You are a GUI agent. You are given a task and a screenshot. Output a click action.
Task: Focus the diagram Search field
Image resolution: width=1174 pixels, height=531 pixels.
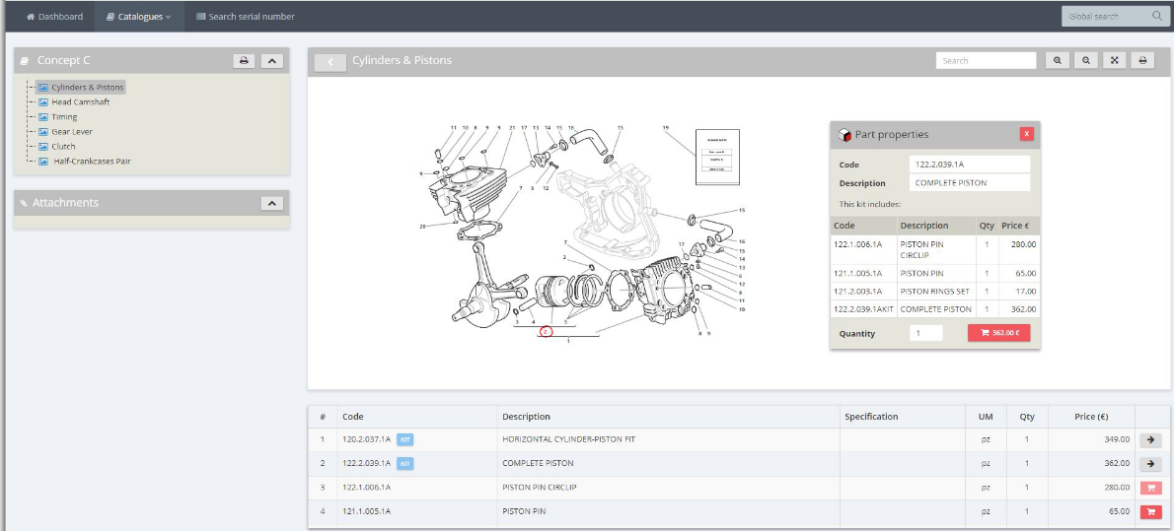coord(986,60)
